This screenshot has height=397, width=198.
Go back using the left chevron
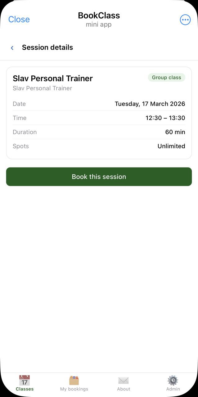[x=12, y=48]
